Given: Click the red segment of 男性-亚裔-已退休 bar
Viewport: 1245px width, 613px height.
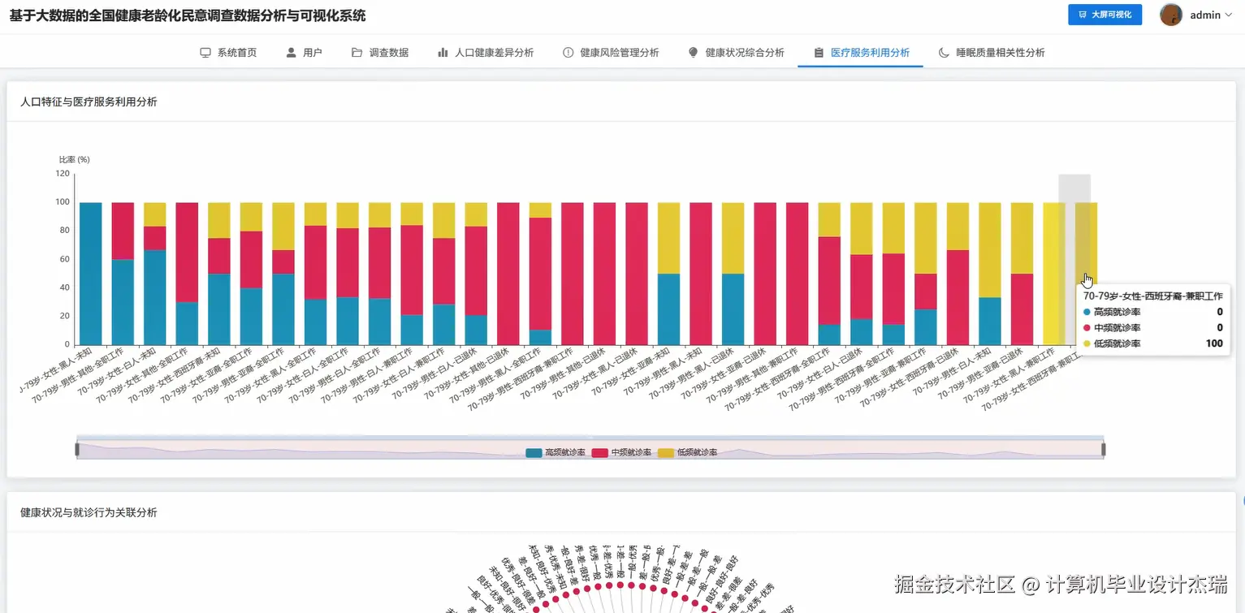Looking at the screenshot, I should pos(1022,309).
